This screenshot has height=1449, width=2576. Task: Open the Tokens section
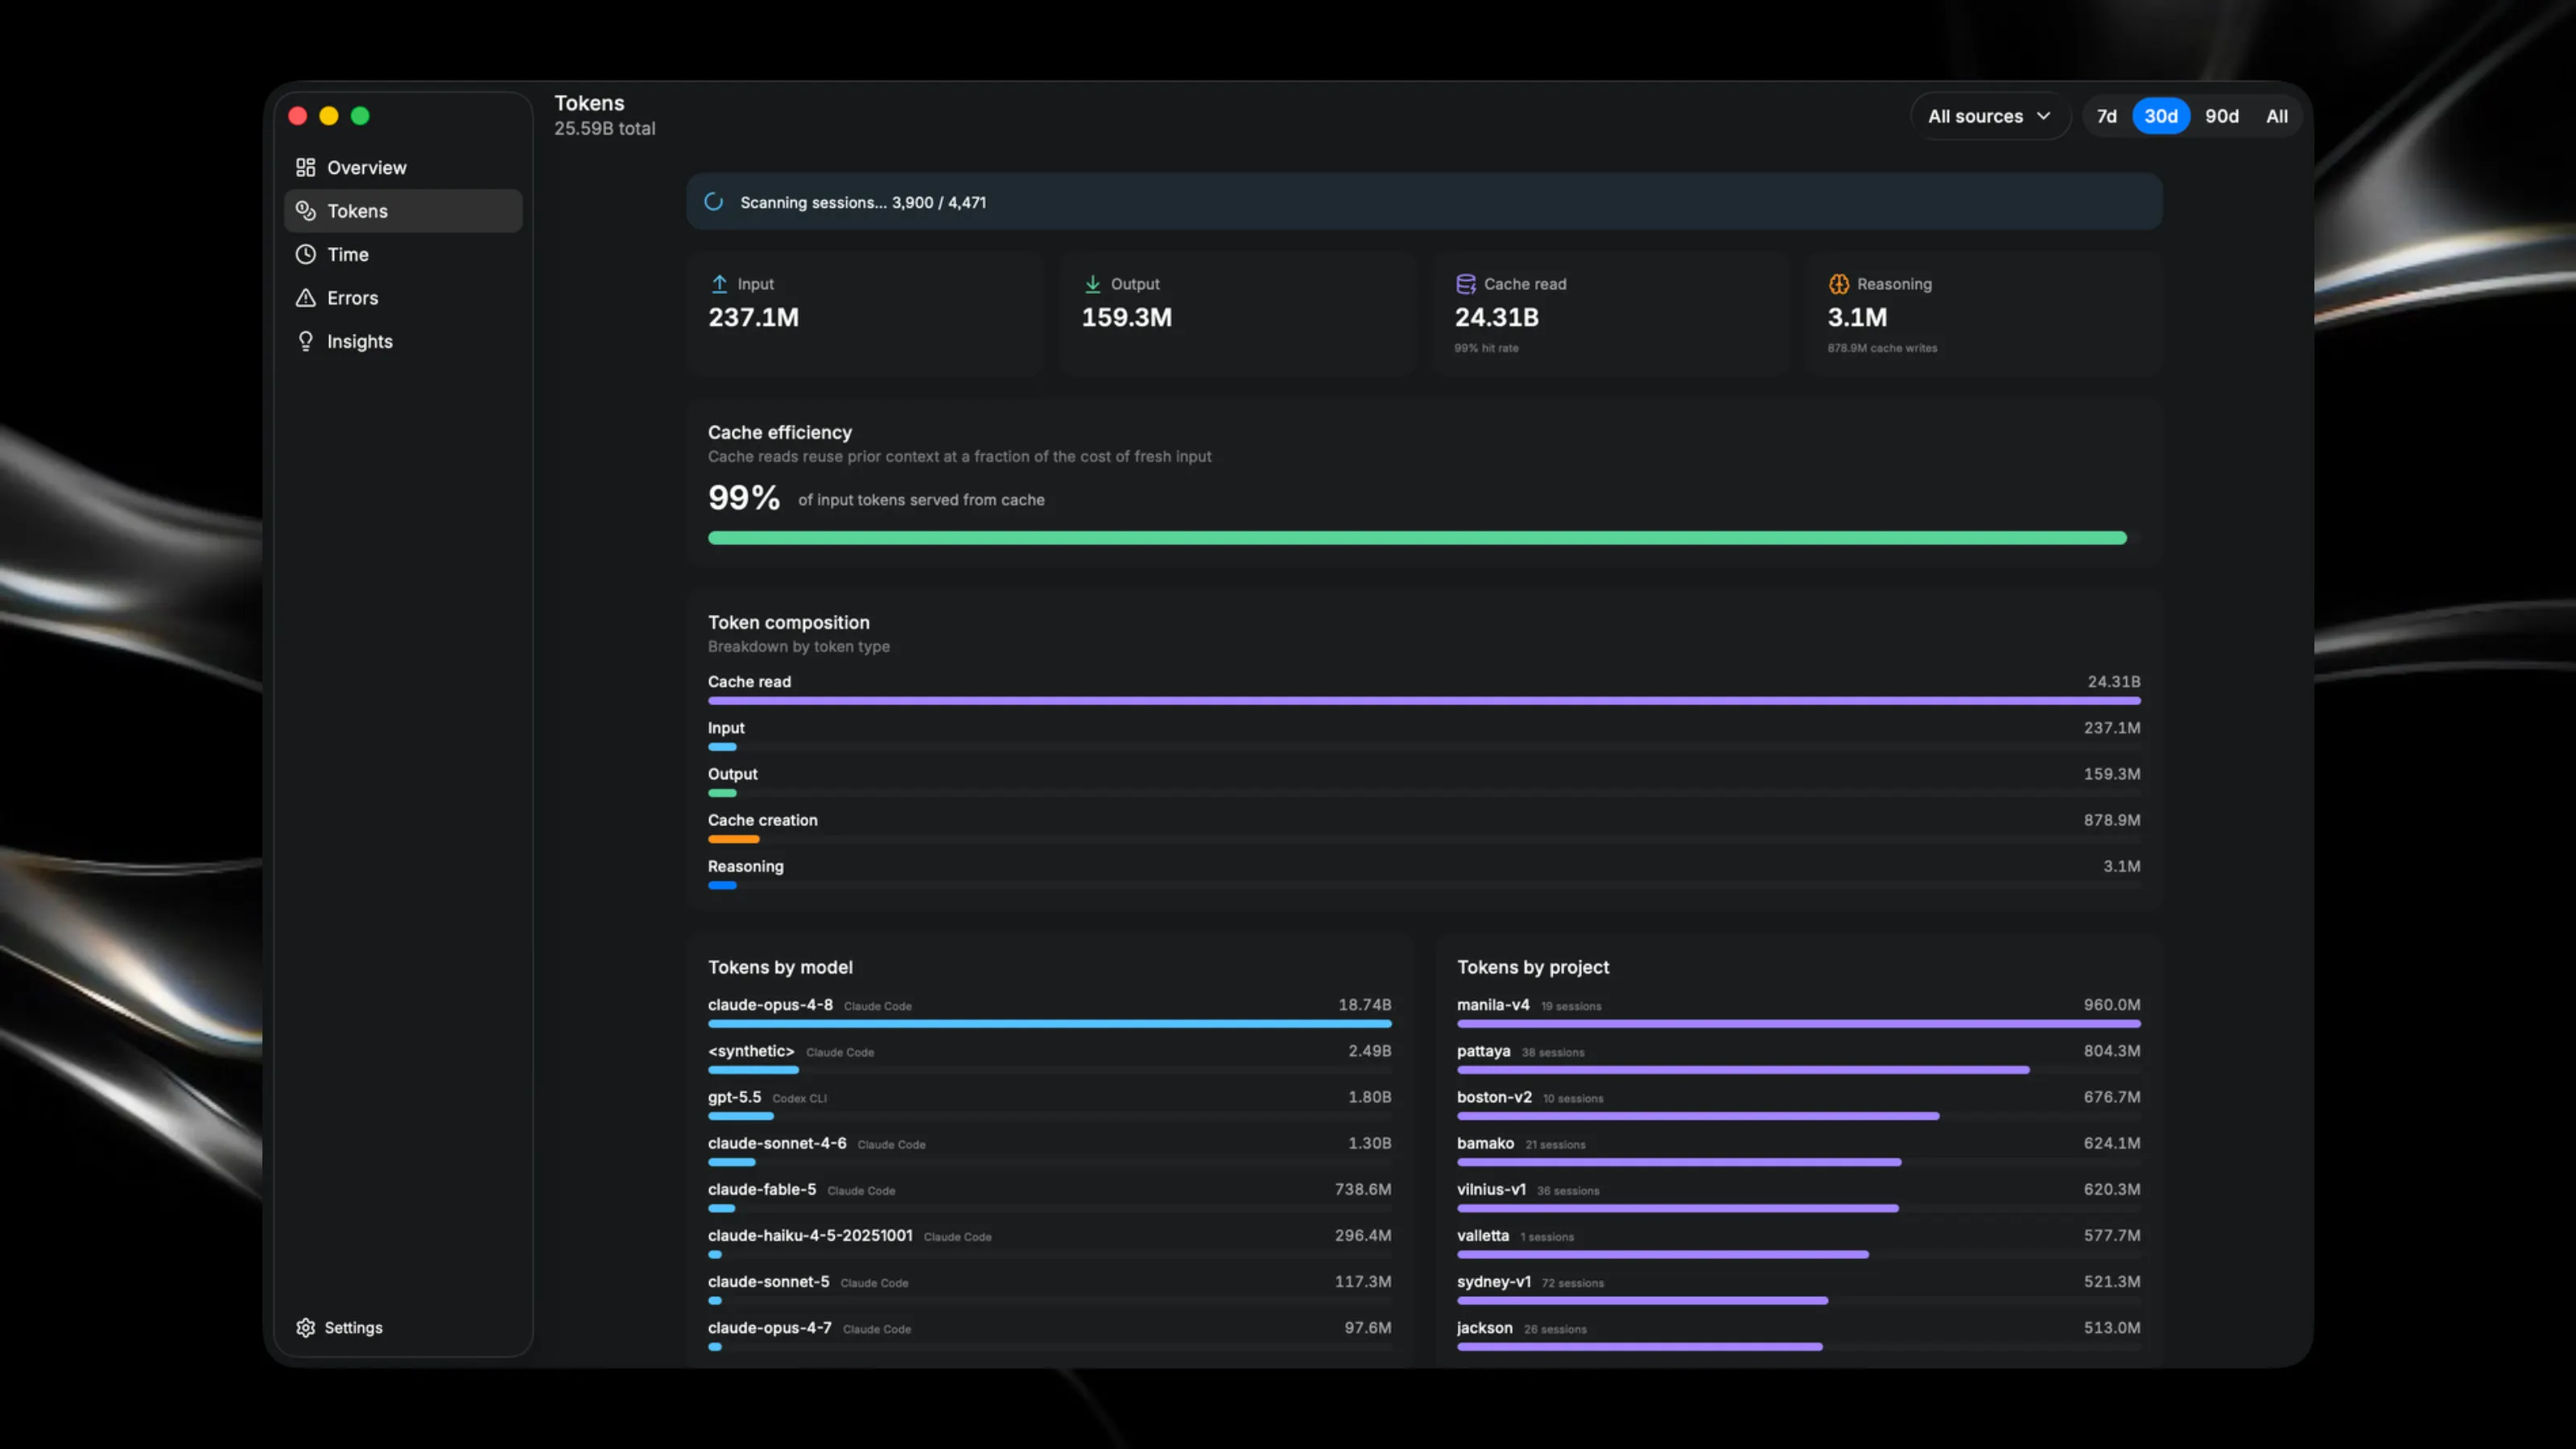tap(403, 211)
